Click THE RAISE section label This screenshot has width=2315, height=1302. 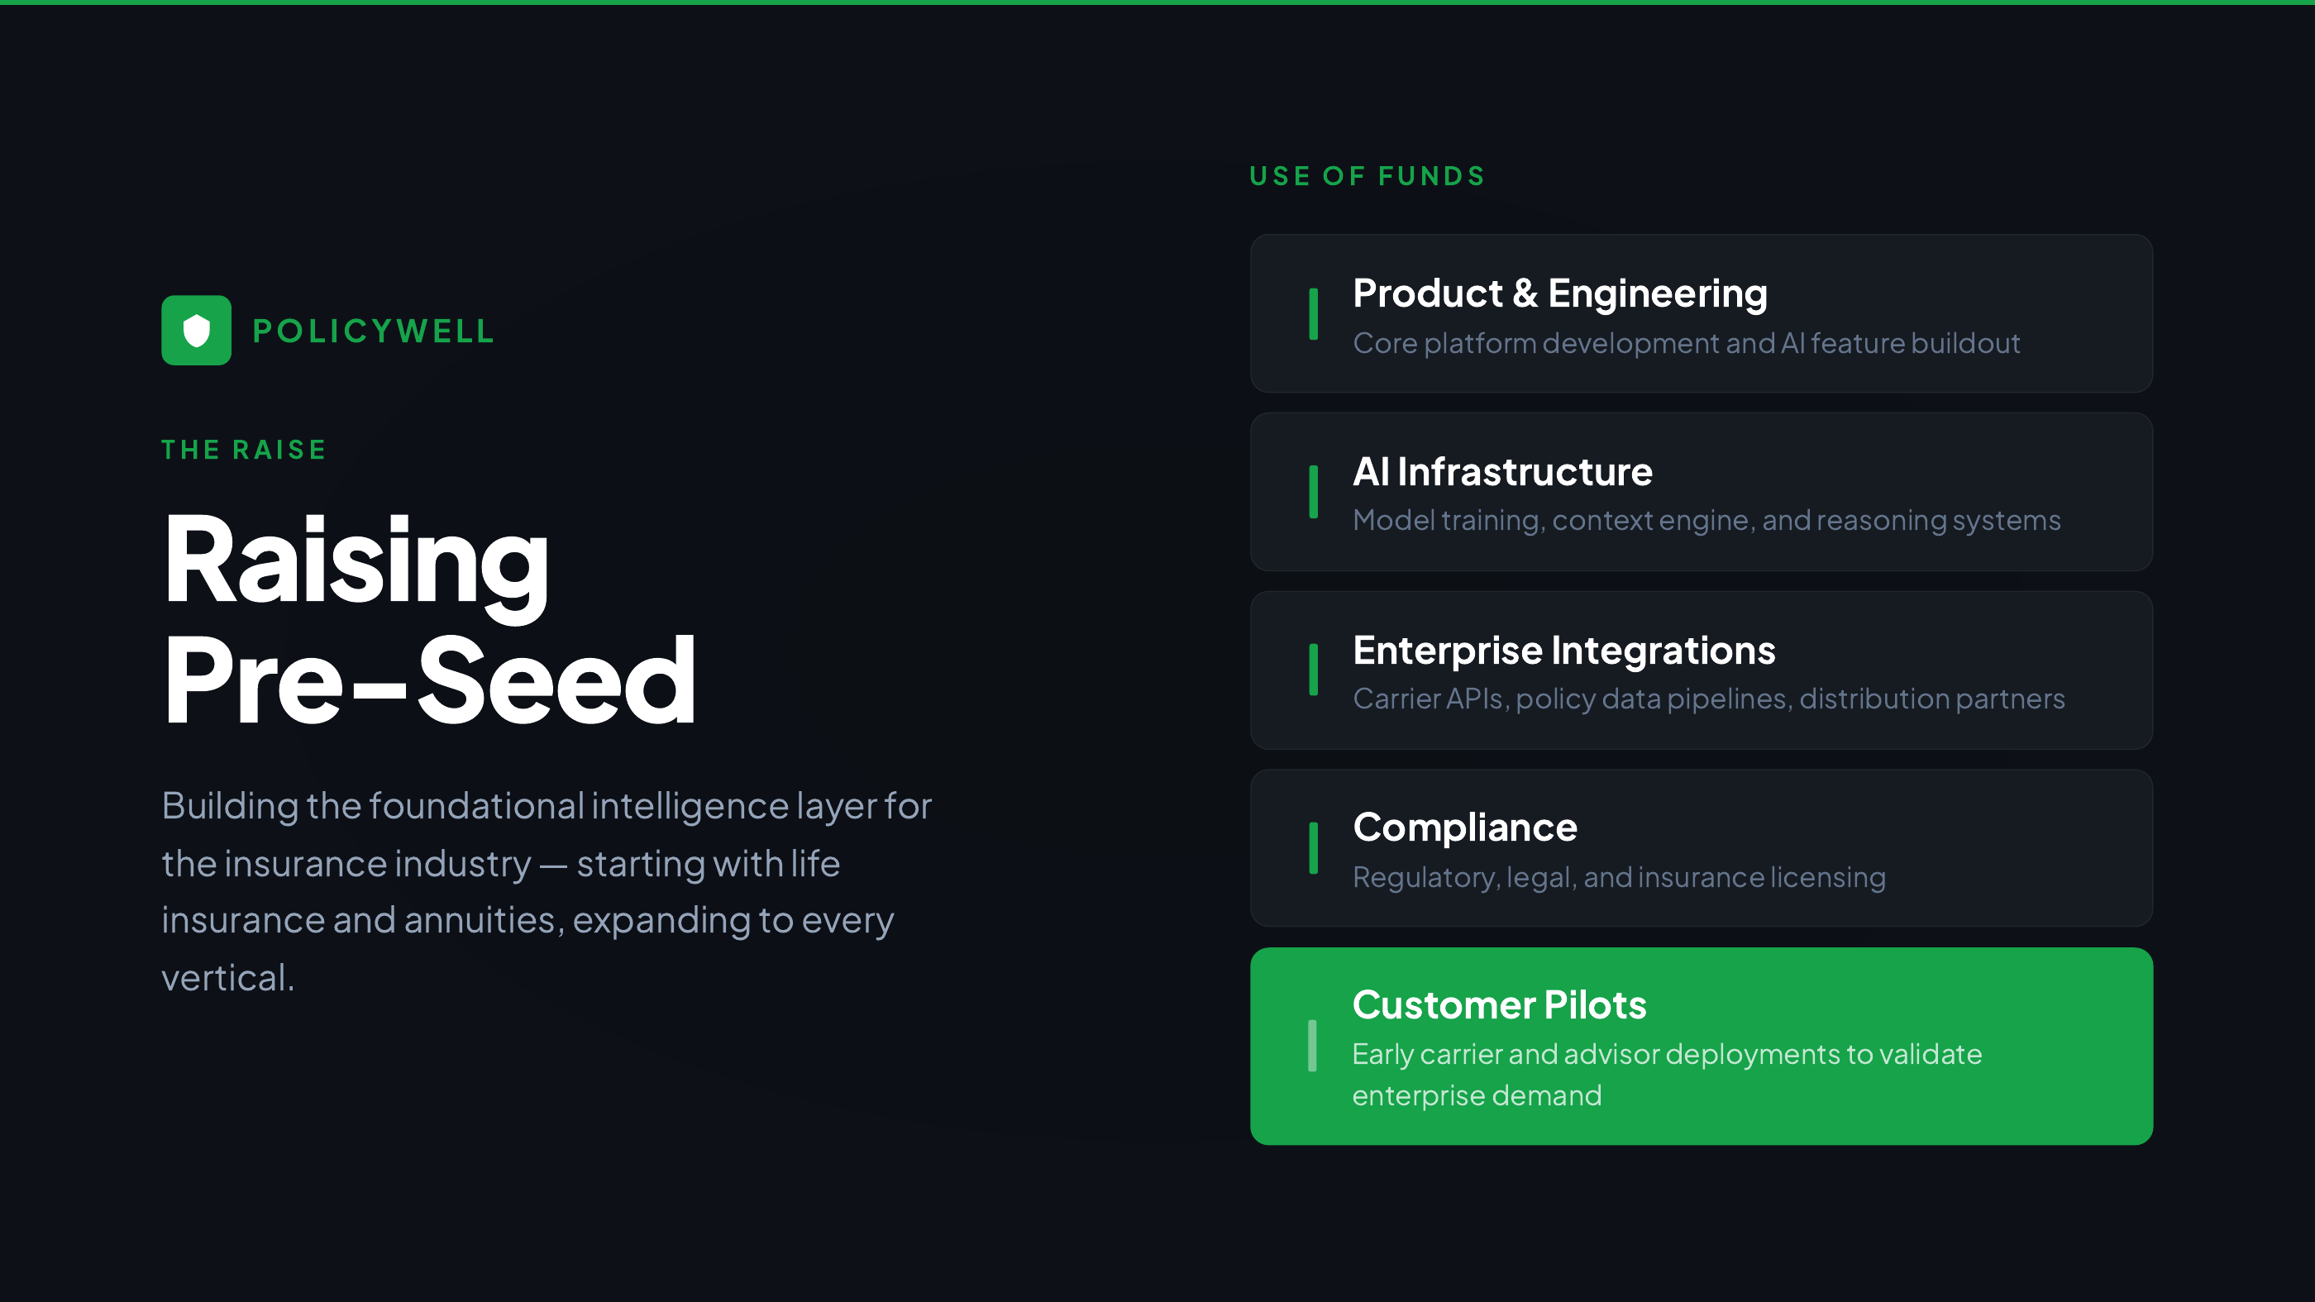(x=244, y=449)
